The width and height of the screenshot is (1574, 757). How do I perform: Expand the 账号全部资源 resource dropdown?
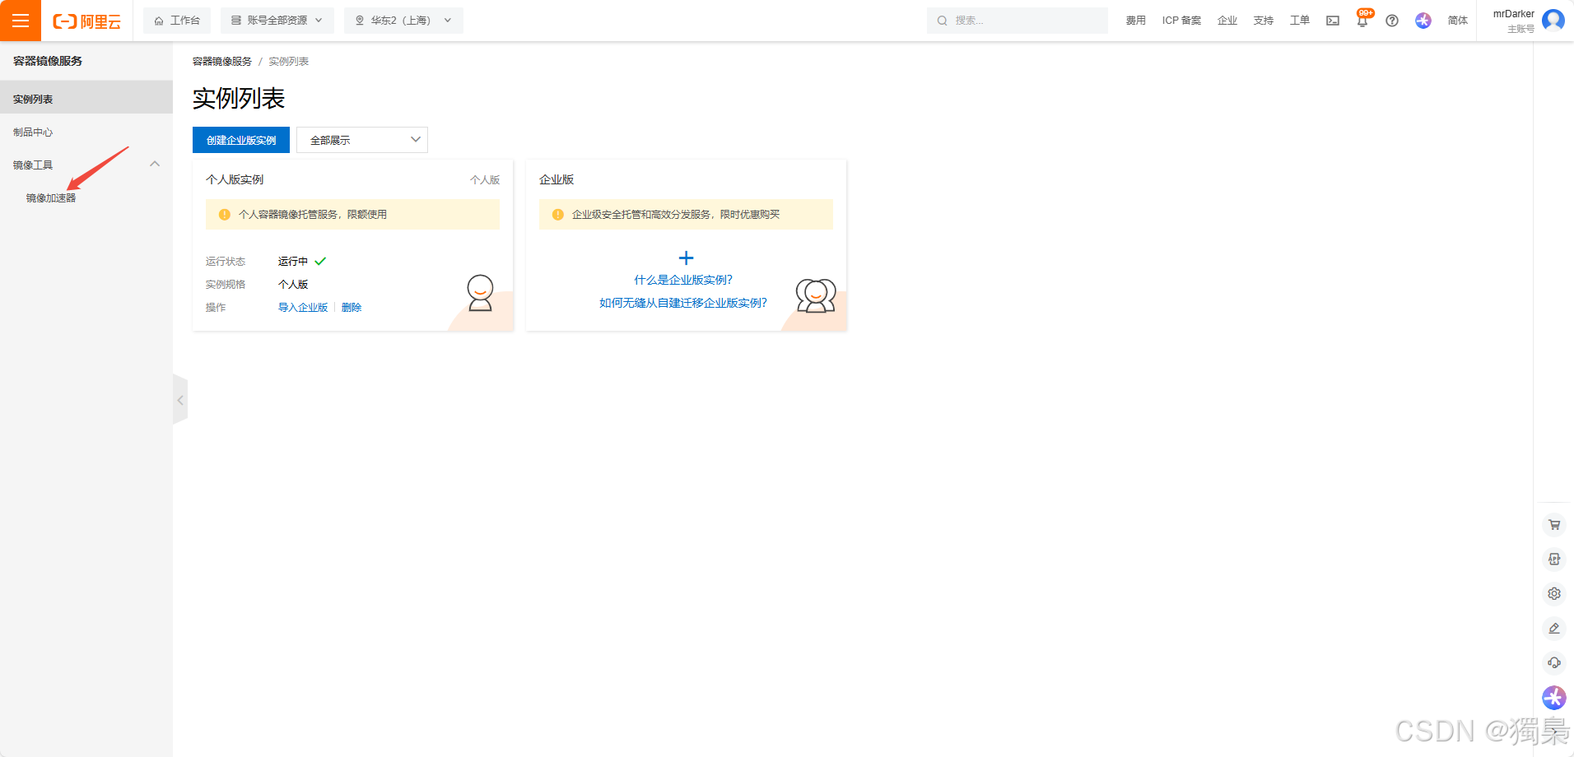[277, 21]
